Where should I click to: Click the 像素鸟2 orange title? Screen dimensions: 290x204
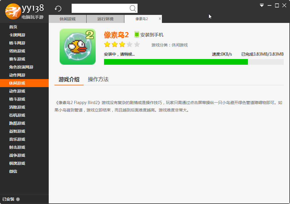pyautogui.click(x=116, y=35)
